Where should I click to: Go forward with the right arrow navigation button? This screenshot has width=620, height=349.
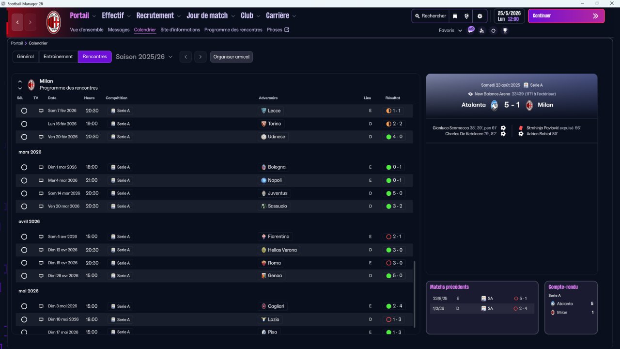point(30,22)
